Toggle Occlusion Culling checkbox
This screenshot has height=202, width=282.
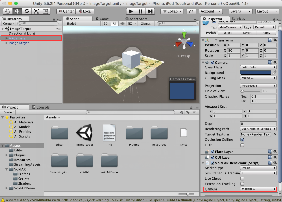pos(242,139)
